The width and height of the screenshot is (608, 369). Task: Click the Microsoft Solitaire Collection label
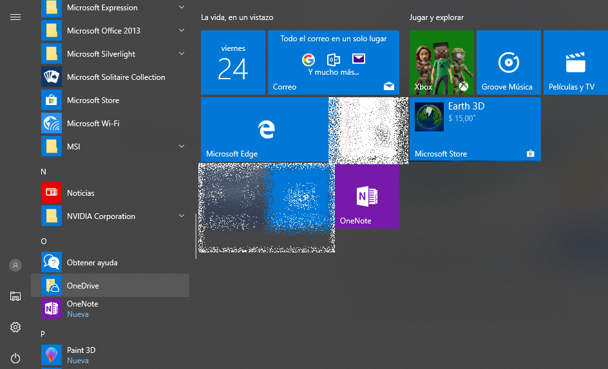[116, 77]
